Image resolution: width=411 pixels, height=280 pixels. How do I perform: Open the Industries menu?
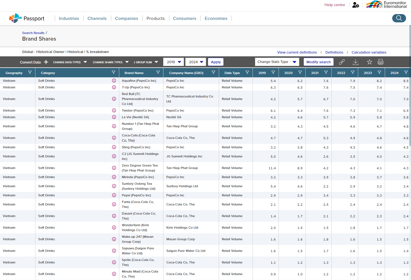pyautogui.click(x=69, y=19)
